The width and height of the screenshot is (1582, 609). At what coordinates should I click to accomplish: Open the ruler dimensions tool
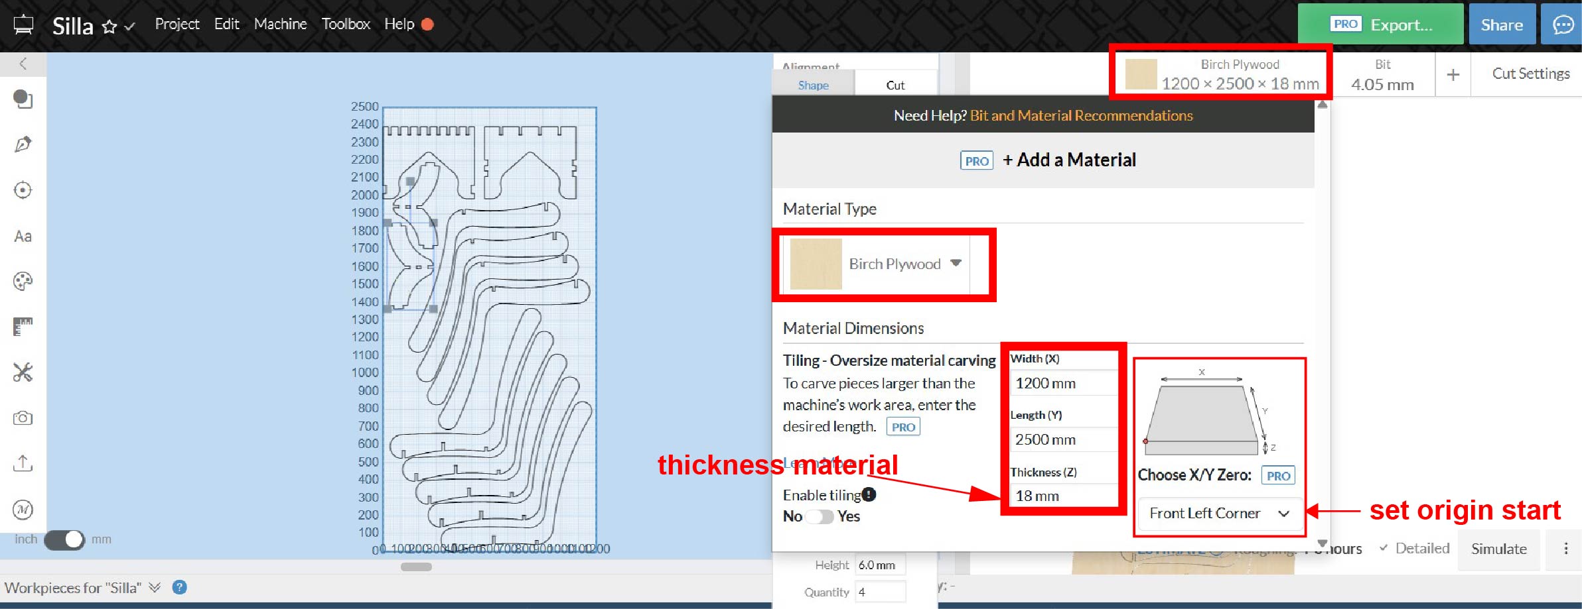pyautogui.click(x=23, y=326)
